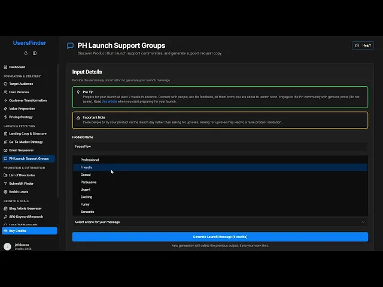
Task: Open Blog Article Generator page
Action: (28, 209)
